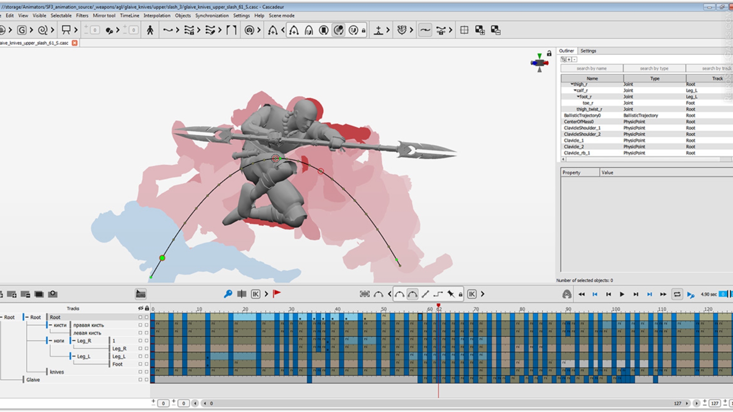Open the Interpolation menu

click(157, 16)
